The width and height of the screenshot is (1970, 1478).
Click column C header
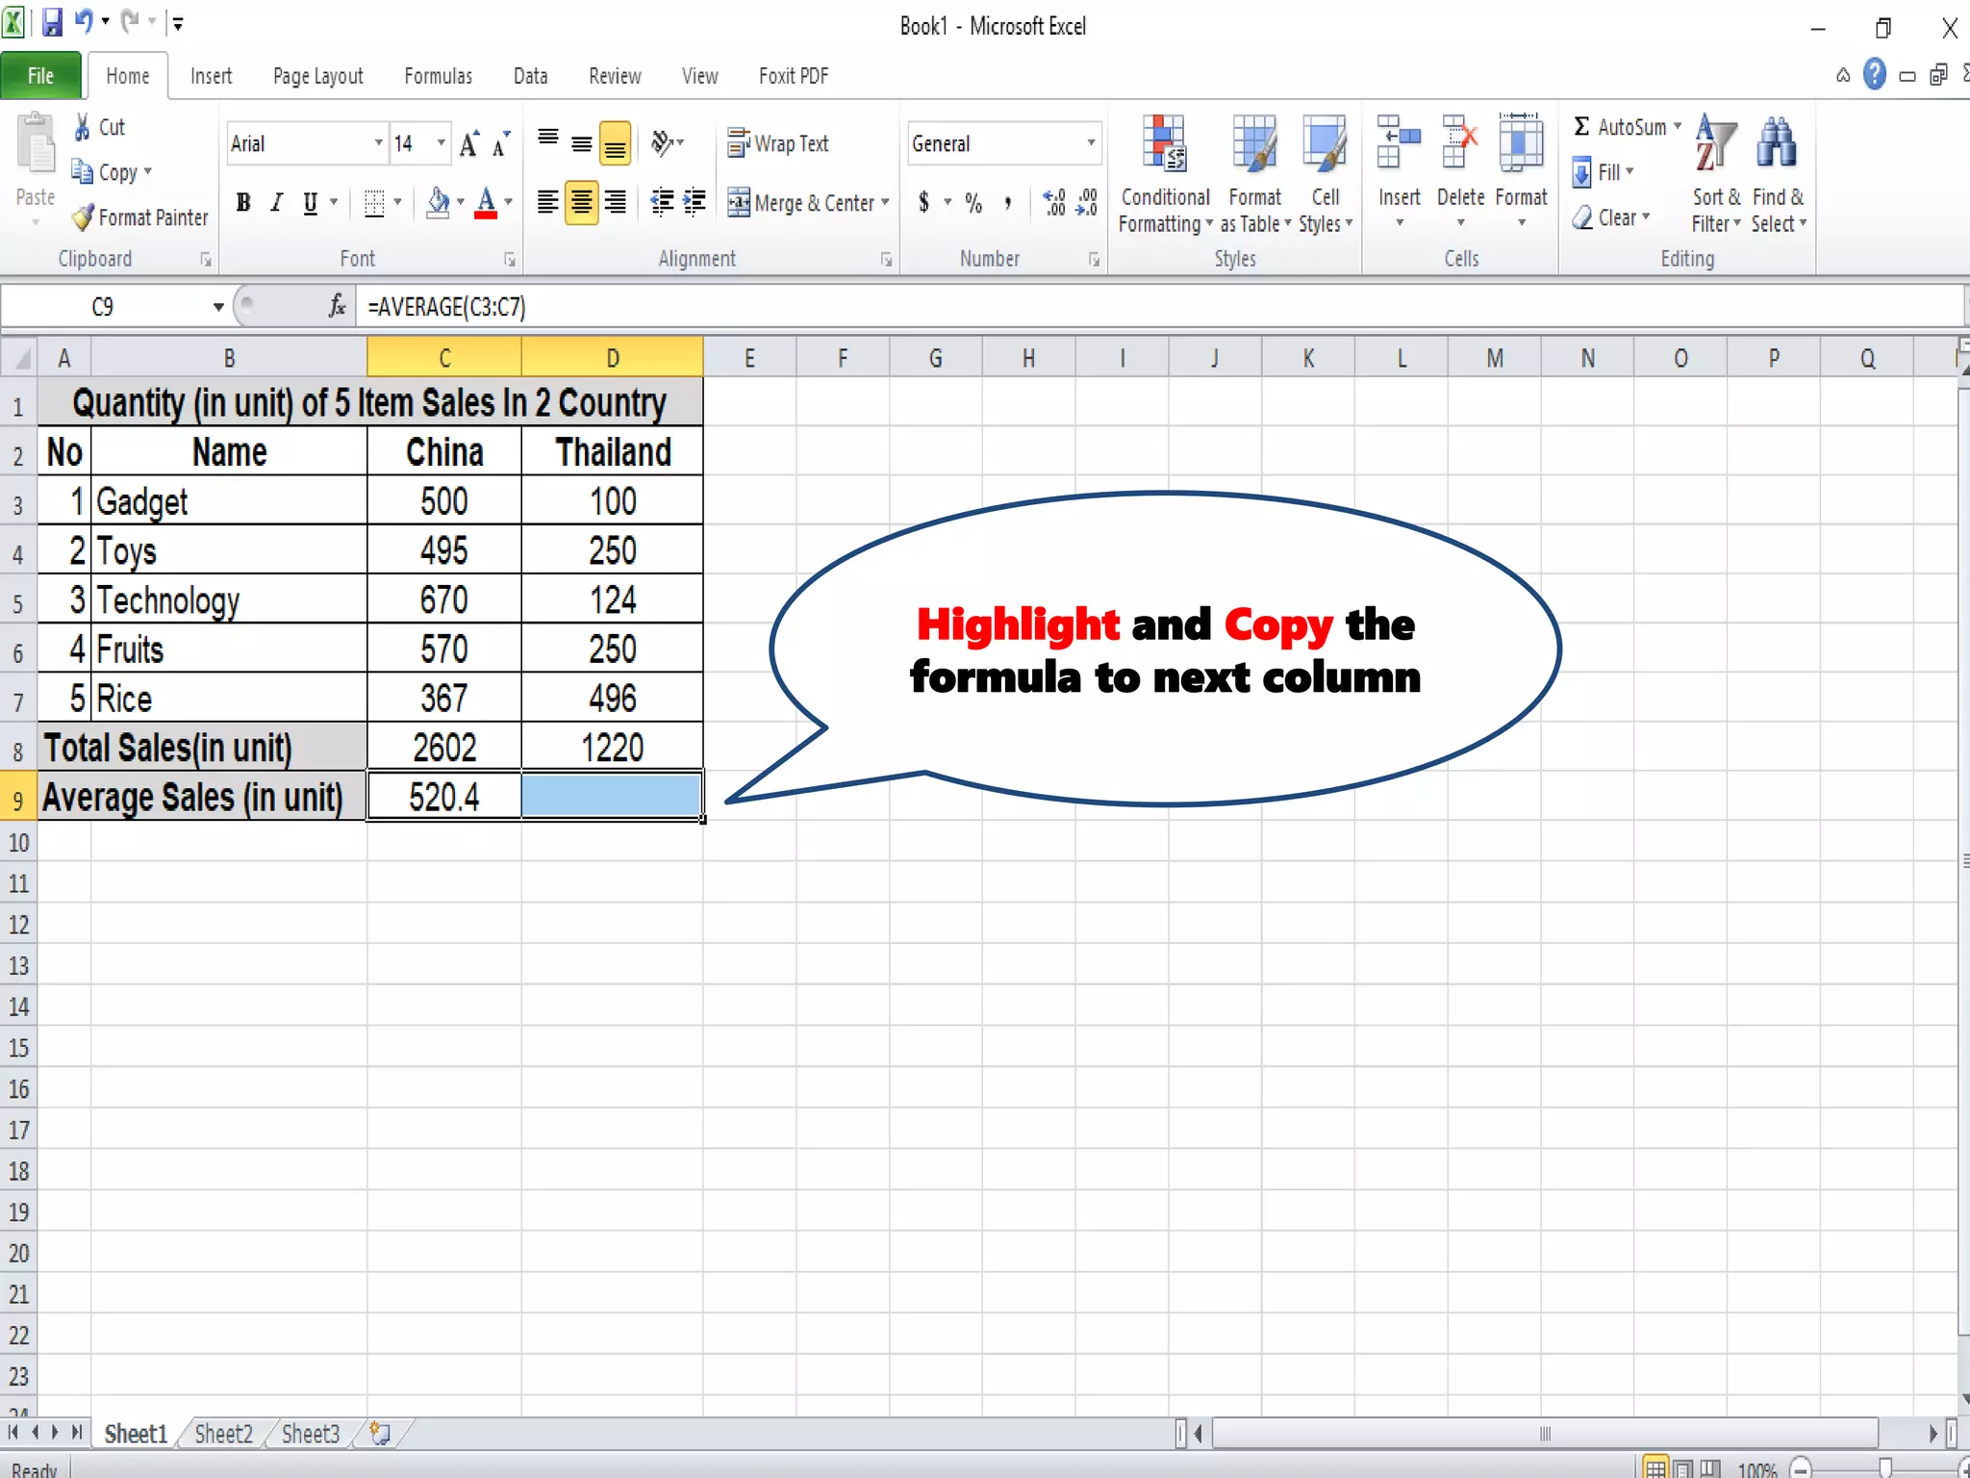(444, 358)
